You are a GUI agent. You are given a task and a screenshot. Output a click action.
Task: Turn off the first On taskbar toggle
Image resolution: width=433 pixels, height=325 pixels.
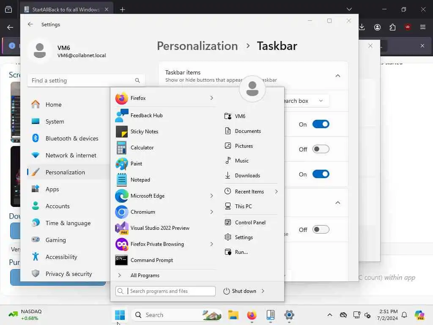point(321,124)
